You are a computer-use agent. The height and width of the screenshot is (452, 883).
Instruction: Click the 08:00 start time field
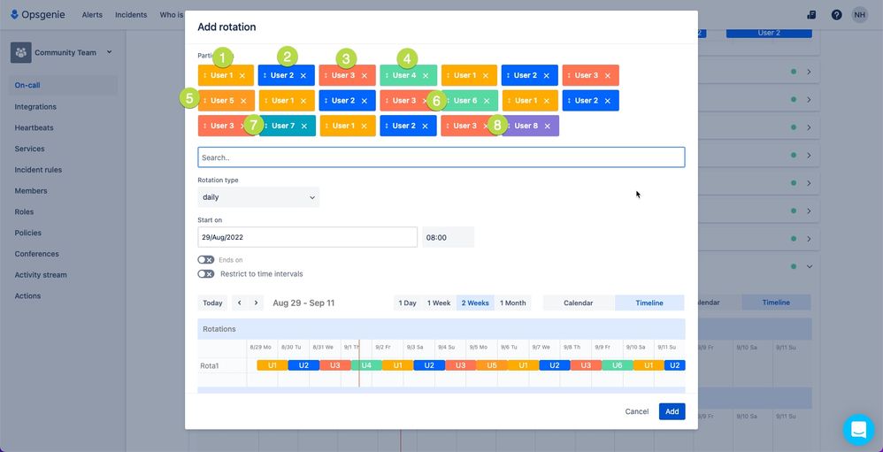tap(448, 238)
